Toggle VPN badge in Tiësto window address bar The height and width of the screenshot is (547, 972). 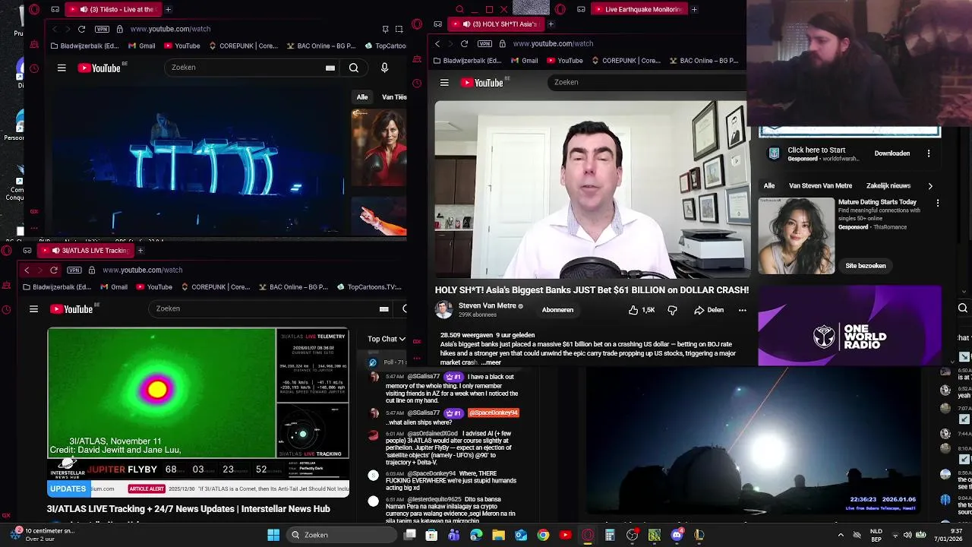102,29
